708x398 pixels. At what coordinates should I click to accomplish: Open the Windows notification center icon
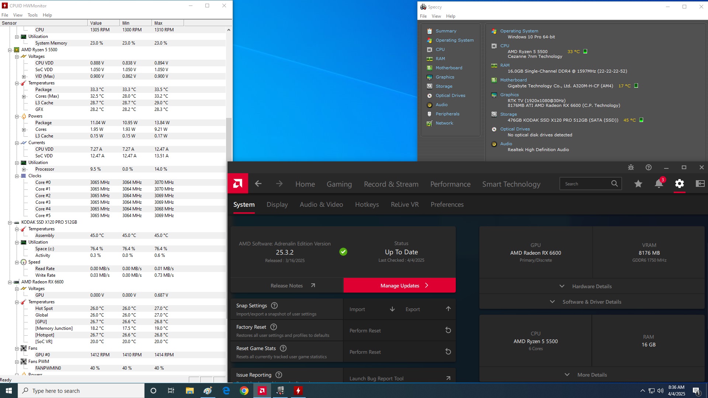[x=696, y=391]
